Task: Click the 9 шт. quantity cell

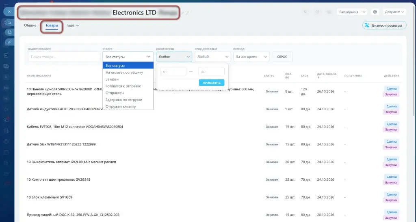Action: click(289, 91)
